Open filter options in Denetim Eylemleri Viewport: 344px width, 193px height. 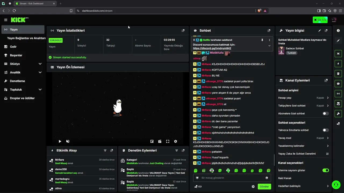click(x=177, y=151)
